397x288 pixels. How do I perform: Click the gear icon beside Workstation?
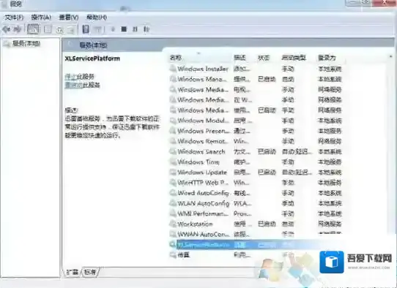point(173,224)
